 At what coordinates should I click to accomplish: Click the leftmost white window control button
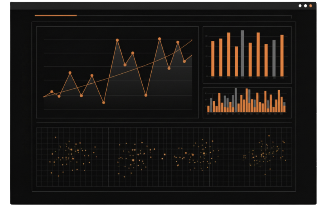tap(300, 6)
